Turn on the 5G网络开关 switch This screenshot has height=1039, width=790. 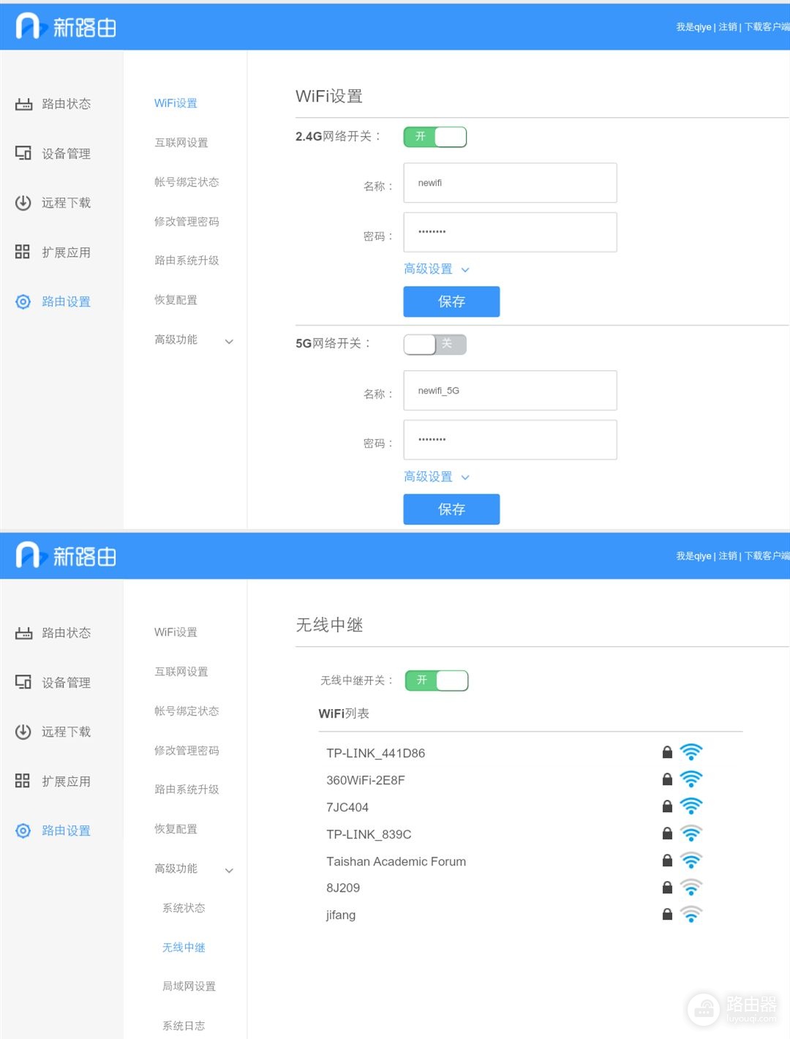pyautogui.click(x=435, y=344)
